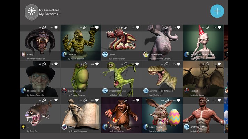This screenshot has width=248, height=139.
Task: Open Booked comments icon
Action: 85,100
